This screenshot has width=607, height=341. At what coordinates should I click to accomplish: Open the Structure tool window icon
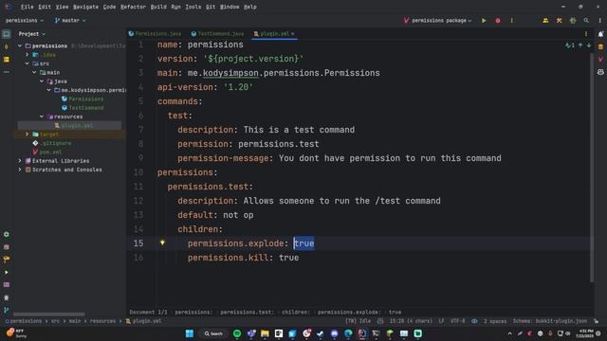pyautogui.click(x=7, y=60)
